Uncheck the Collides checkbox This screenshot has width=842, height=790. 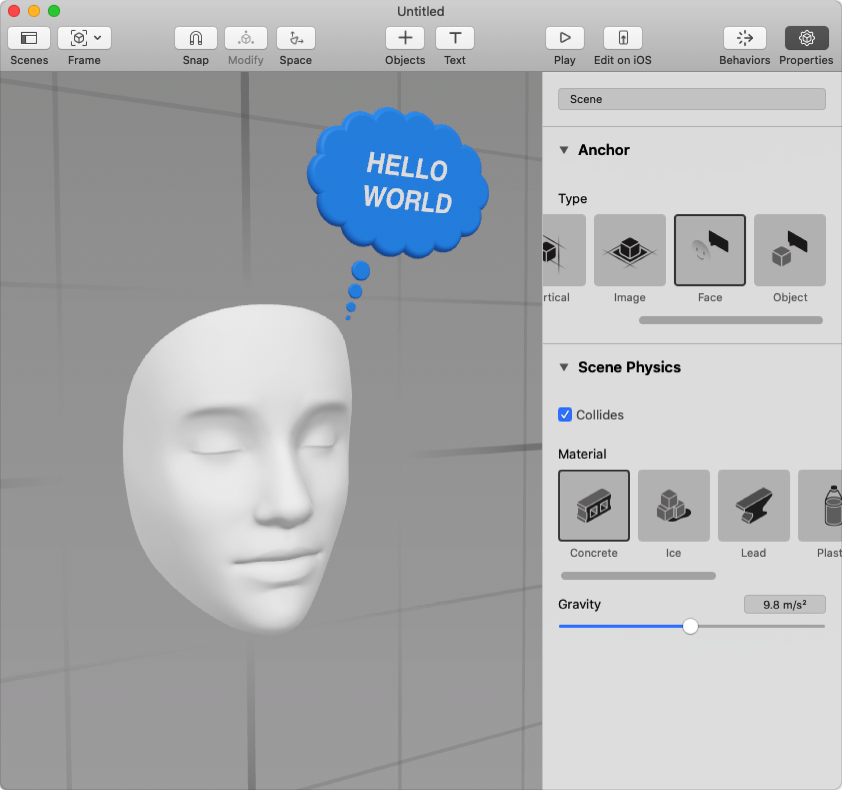click(565, 415)
